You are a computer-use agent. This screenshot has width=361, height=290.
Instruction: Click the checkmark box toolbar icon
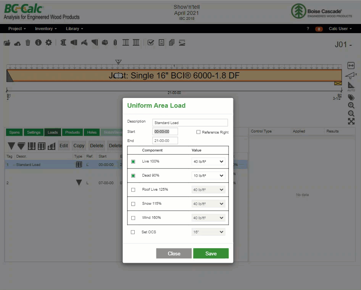pos(151,43)
